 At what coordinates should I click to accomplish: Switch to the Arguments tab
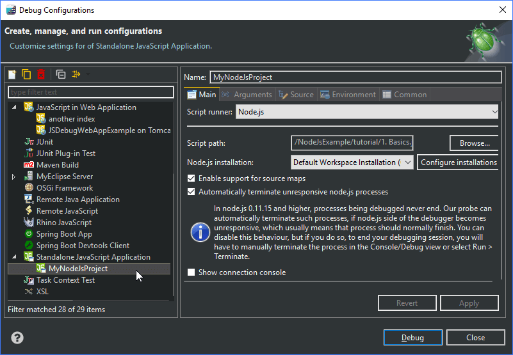pyautogui.click(x=247, y=95)
